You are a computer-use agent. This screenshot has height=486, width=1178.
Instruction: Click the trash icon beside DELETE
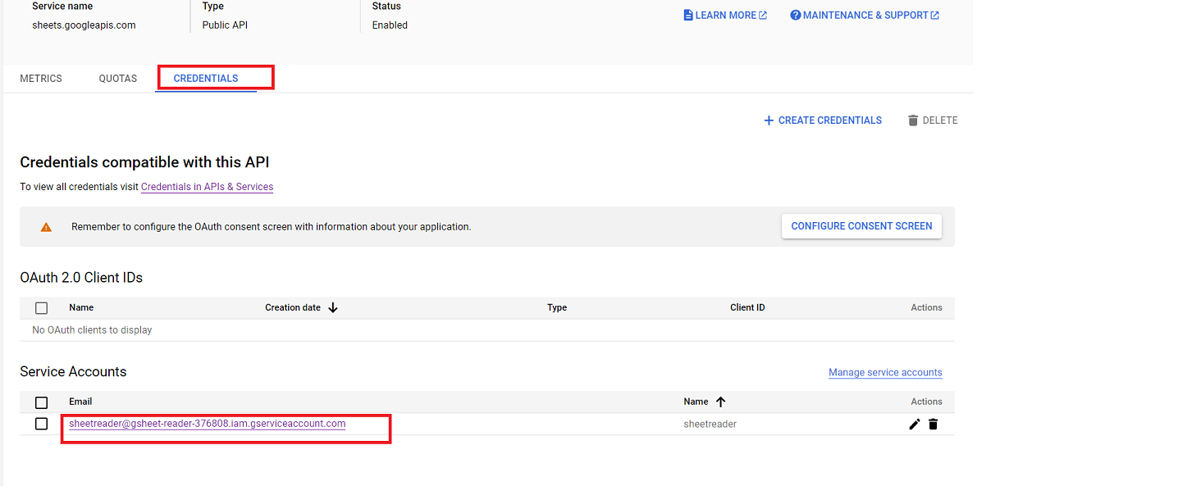pos(913,120)
